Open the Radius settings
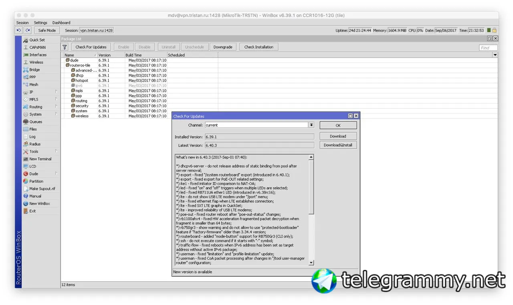 (x=35, y=144)
